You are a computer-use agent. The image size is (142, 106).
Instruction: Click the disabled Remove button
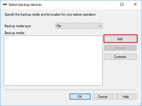click(120, 48)
